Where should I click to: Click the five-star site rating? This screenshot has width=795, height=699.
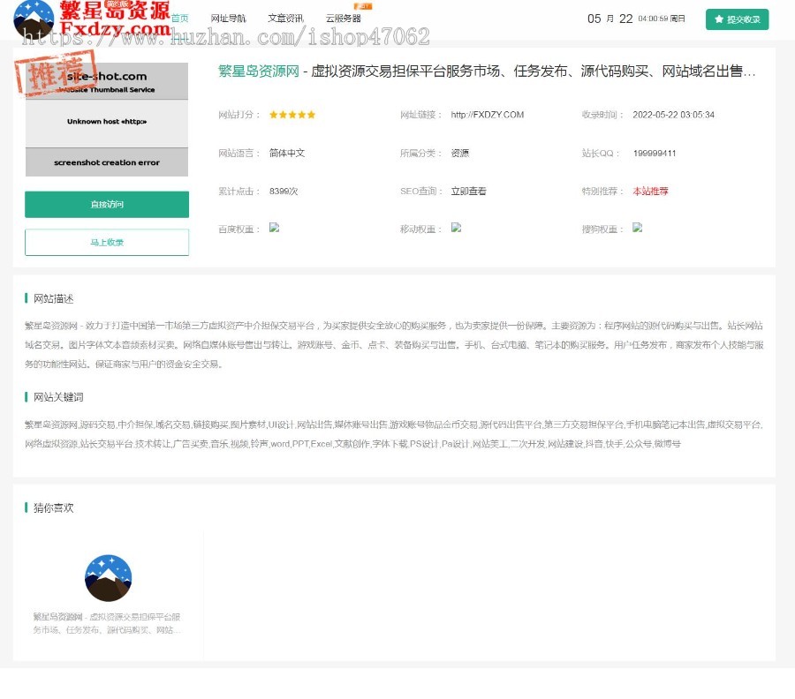pos(292,115)
